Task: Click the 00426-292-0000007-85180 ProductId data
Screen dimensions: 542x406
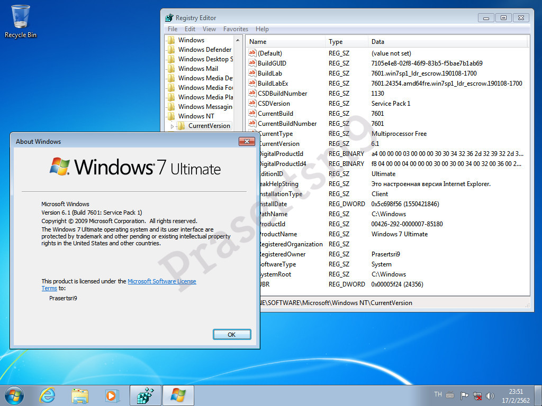Action: point(407,224)
